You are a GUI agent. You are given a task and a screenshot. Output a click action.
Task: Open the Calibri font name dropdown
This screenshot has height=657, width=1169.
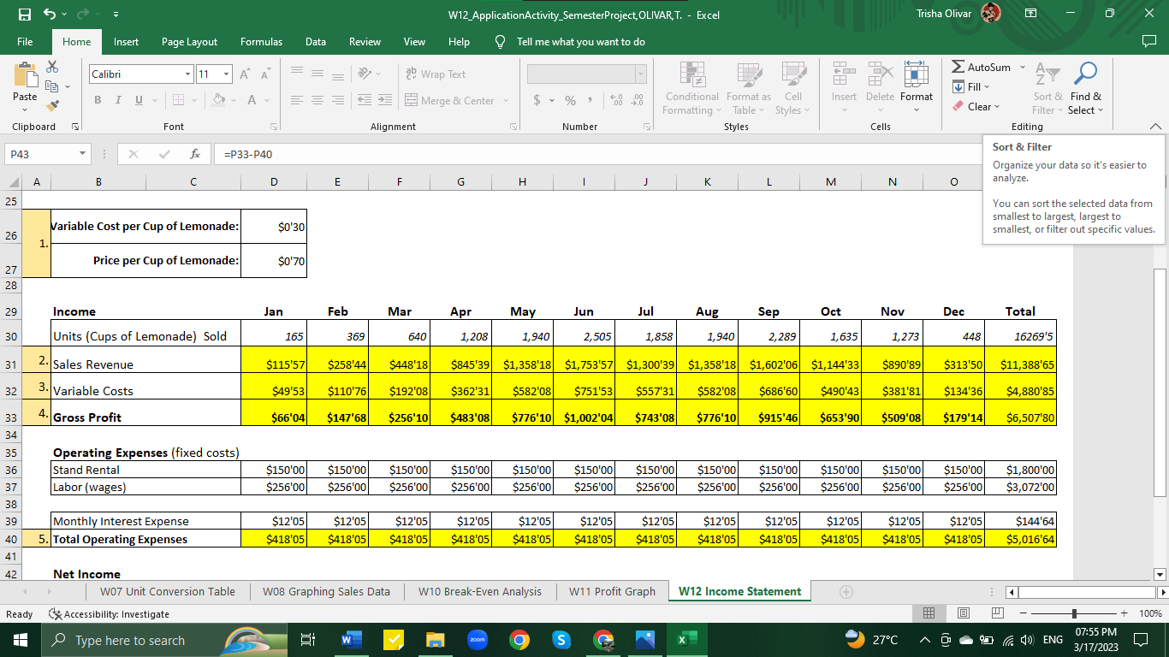tap(187, 74)
